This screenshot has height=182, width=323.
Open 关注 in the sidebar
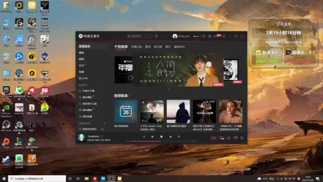82,66
